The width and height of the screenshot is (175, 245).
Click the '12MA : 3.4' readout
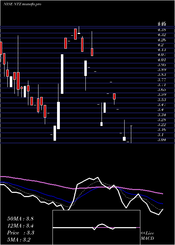coord(20,226)
